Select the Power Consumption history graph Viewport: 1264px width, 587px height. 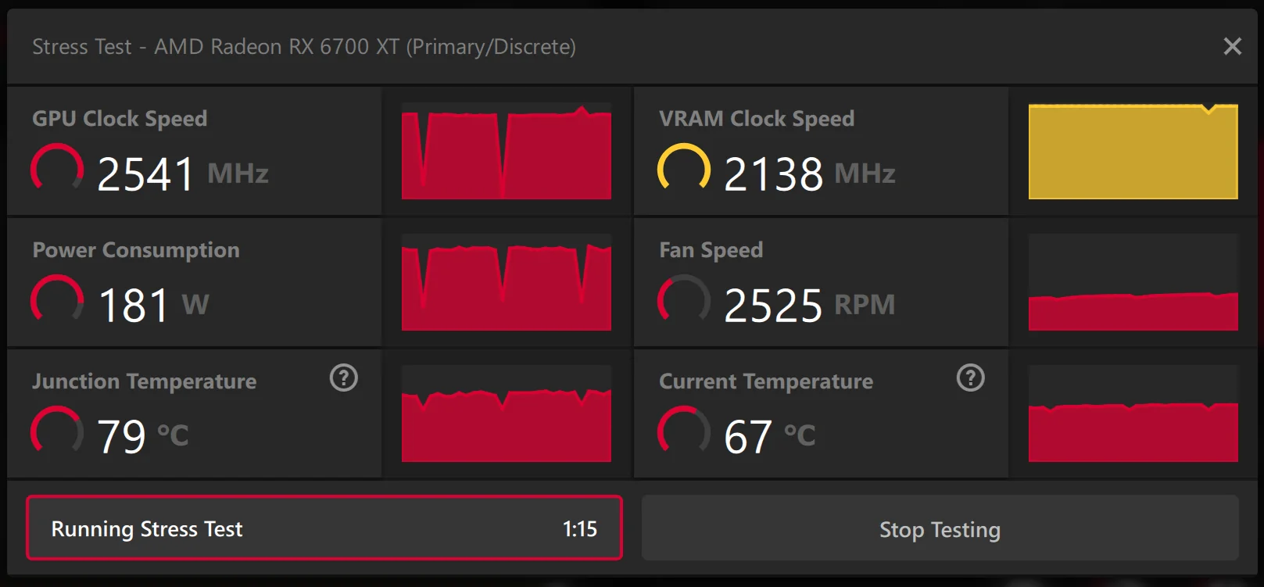pyautogui.click(x=507, y=284)
